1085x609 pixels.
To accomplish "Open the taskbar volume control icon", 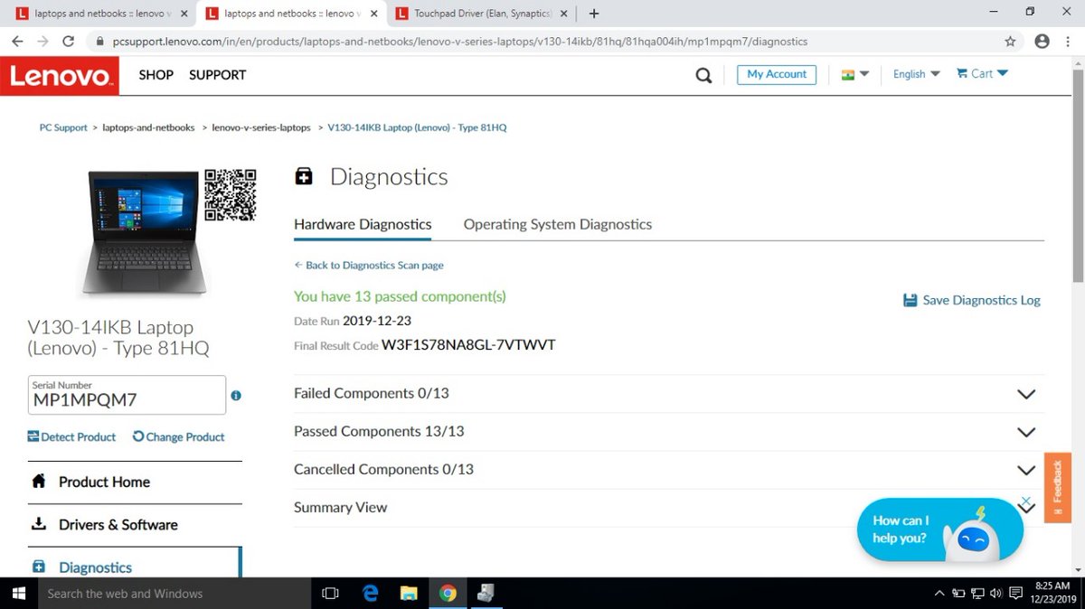I will tap(995, 594).
